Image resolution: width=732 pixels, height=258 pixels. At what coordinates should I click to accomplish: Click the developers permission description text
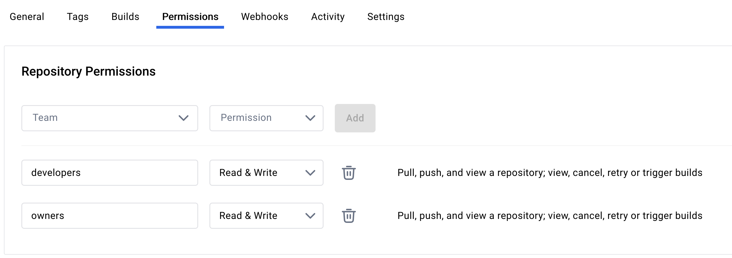point(550,173)
